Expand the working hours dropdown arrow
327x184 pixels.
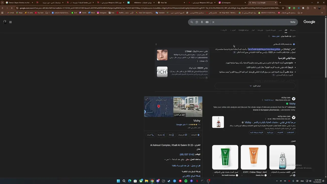pos(165,159)
